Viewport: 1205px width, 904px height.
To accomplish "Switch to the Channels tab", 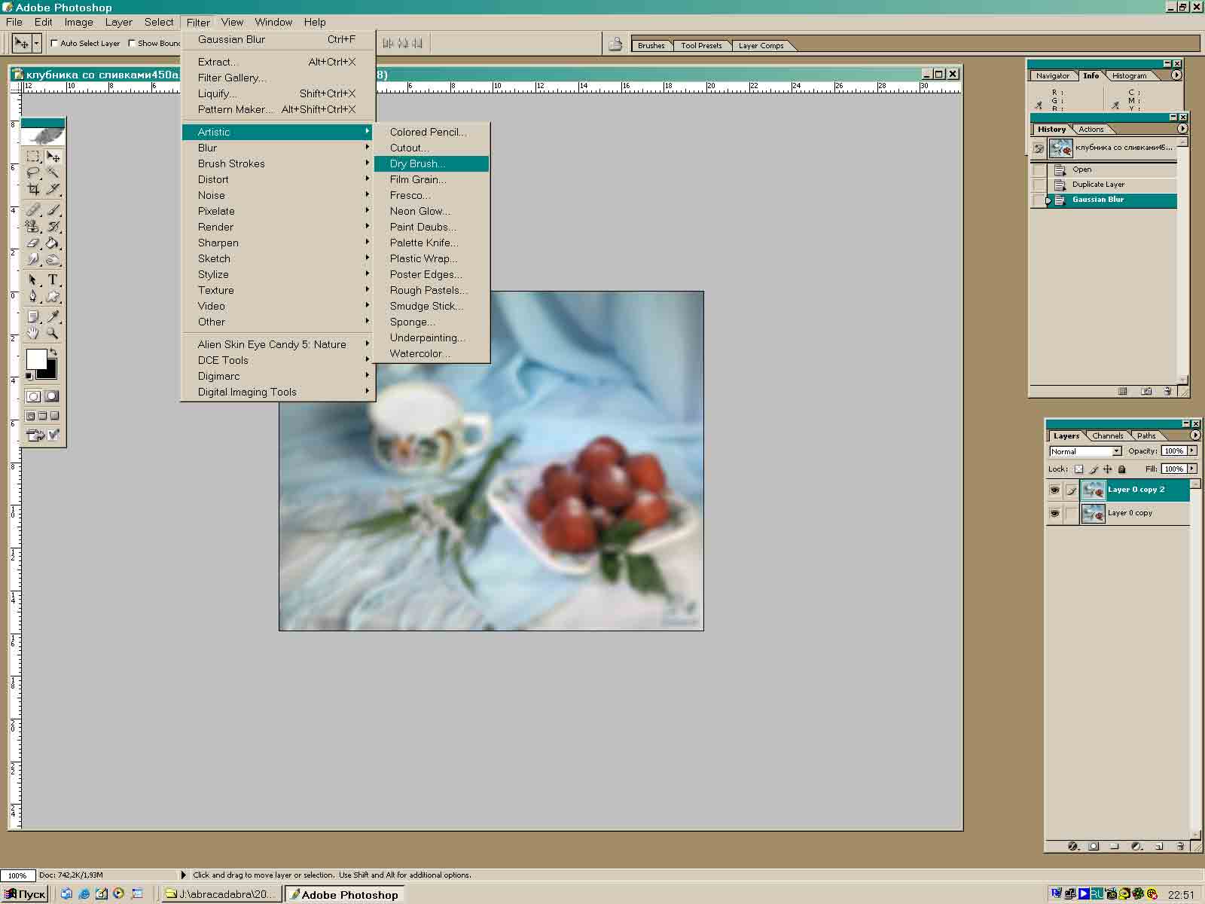I will tap(1107, 435).
